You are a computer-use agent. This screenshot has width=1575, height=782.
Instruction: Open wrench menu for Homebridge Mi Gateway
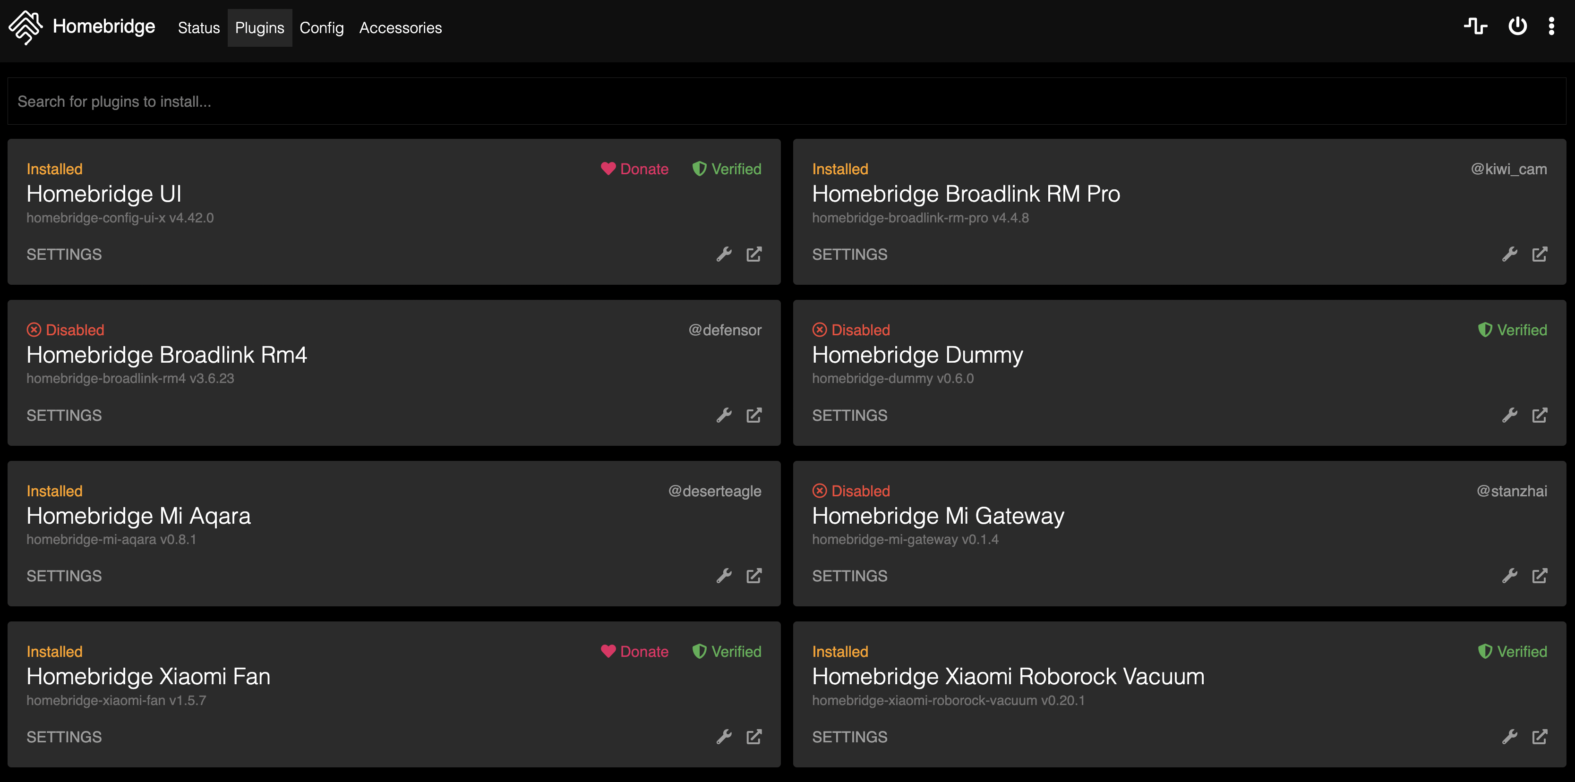coord(1510,576)
